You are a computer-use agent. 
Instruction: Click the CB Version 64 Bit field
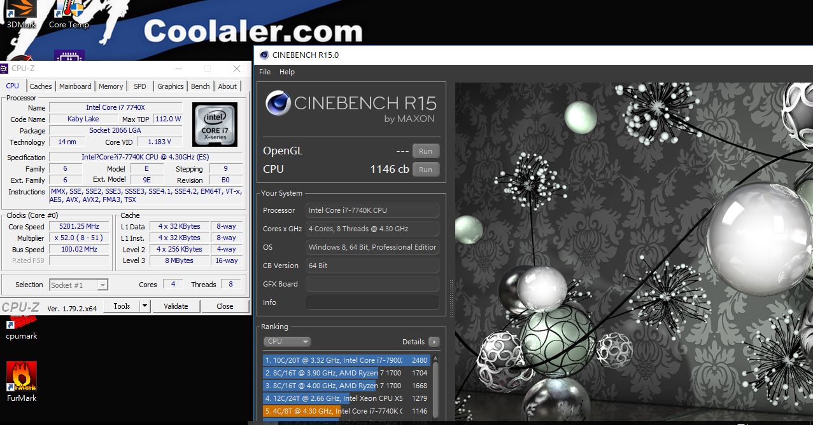point(372,266)
